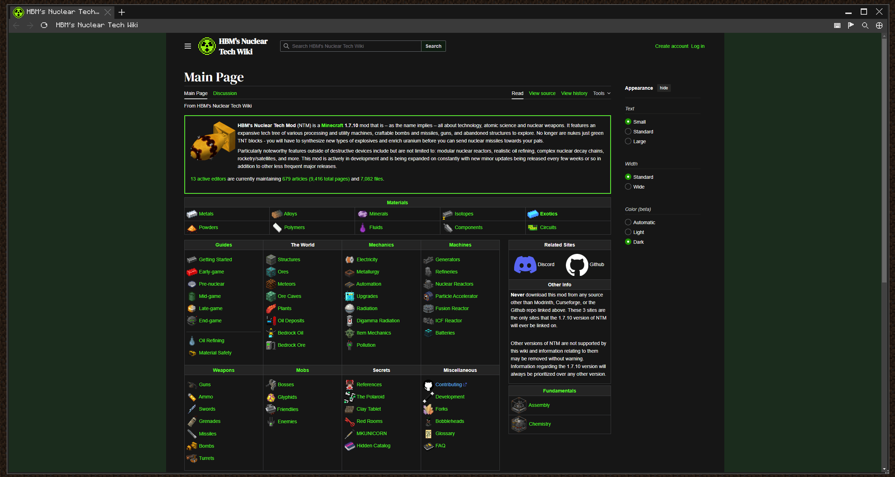Click the browser back arrow
The height and width of the screenshot is (477, 895).
pos(16,25)
